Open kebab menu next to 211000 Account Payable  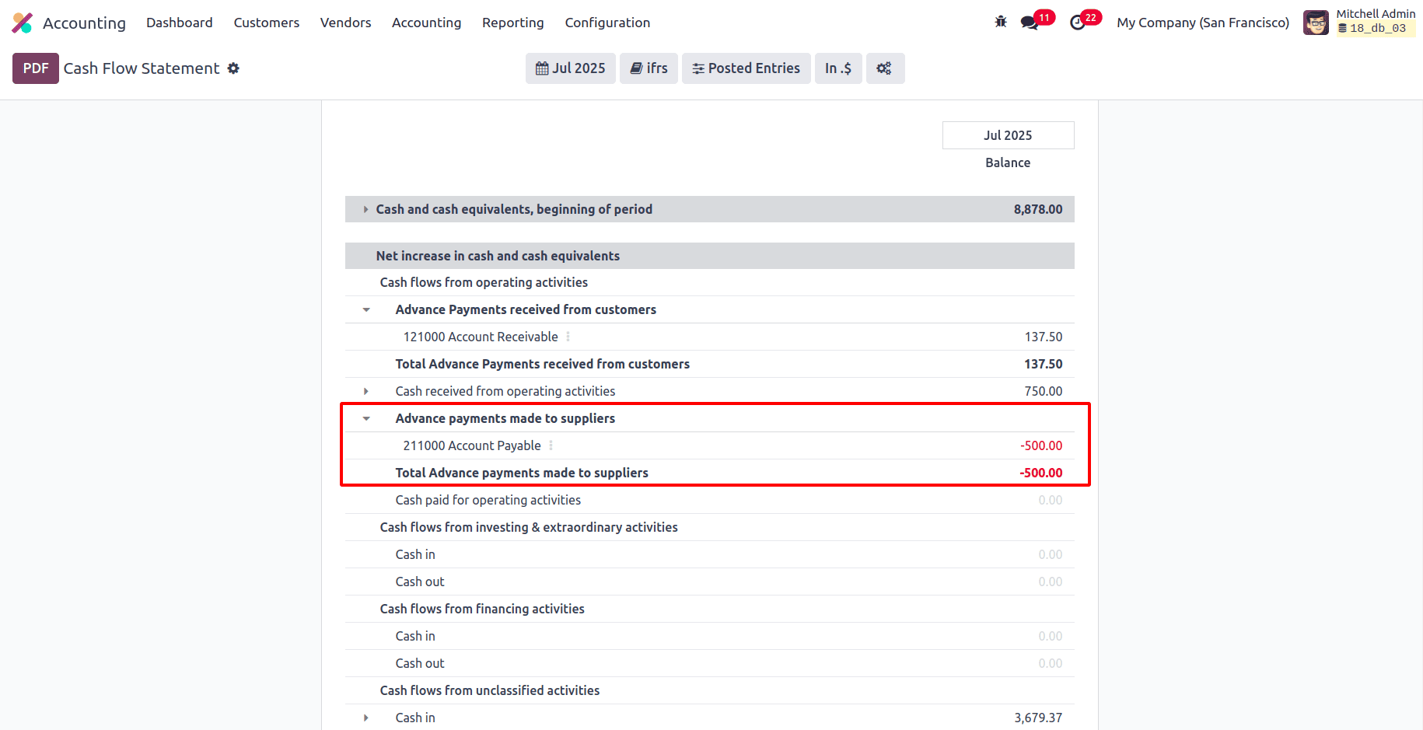tap(551, 445)
